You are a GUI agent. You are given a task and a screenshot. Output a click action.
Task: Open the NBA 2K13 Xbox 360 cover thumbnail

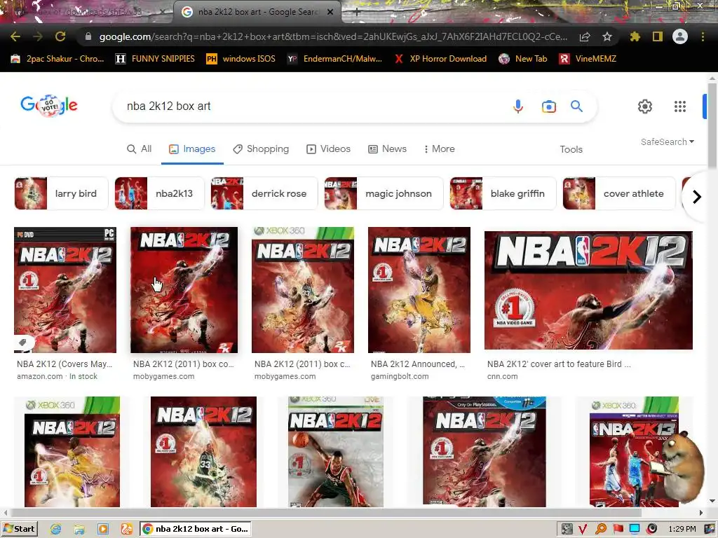click(634, 452)
